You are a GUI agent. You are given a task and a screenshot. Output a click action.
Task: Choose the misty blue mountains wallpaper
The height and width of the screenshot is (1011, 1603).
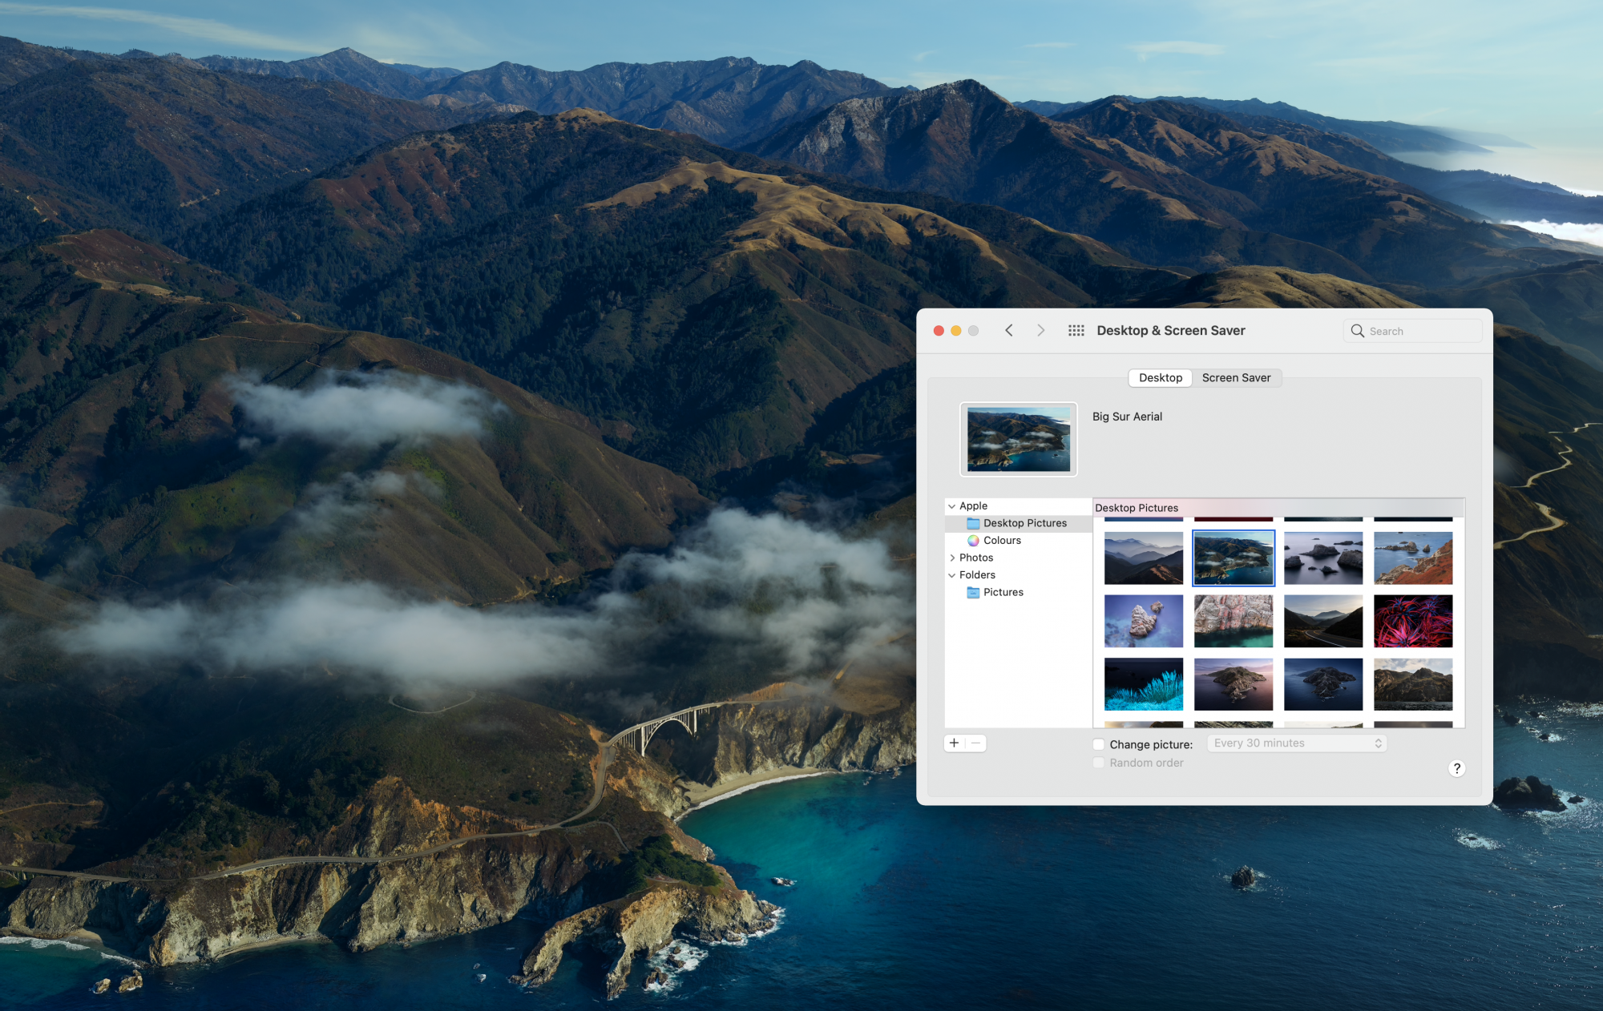(1144, 558)
